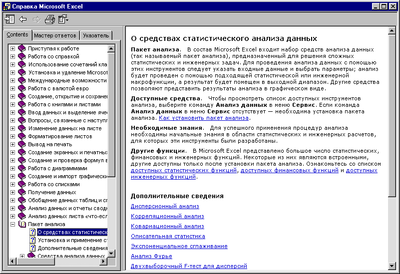Click the Hide navigation pane toolbar icon

pyautogui.click(x=9, y=19)
